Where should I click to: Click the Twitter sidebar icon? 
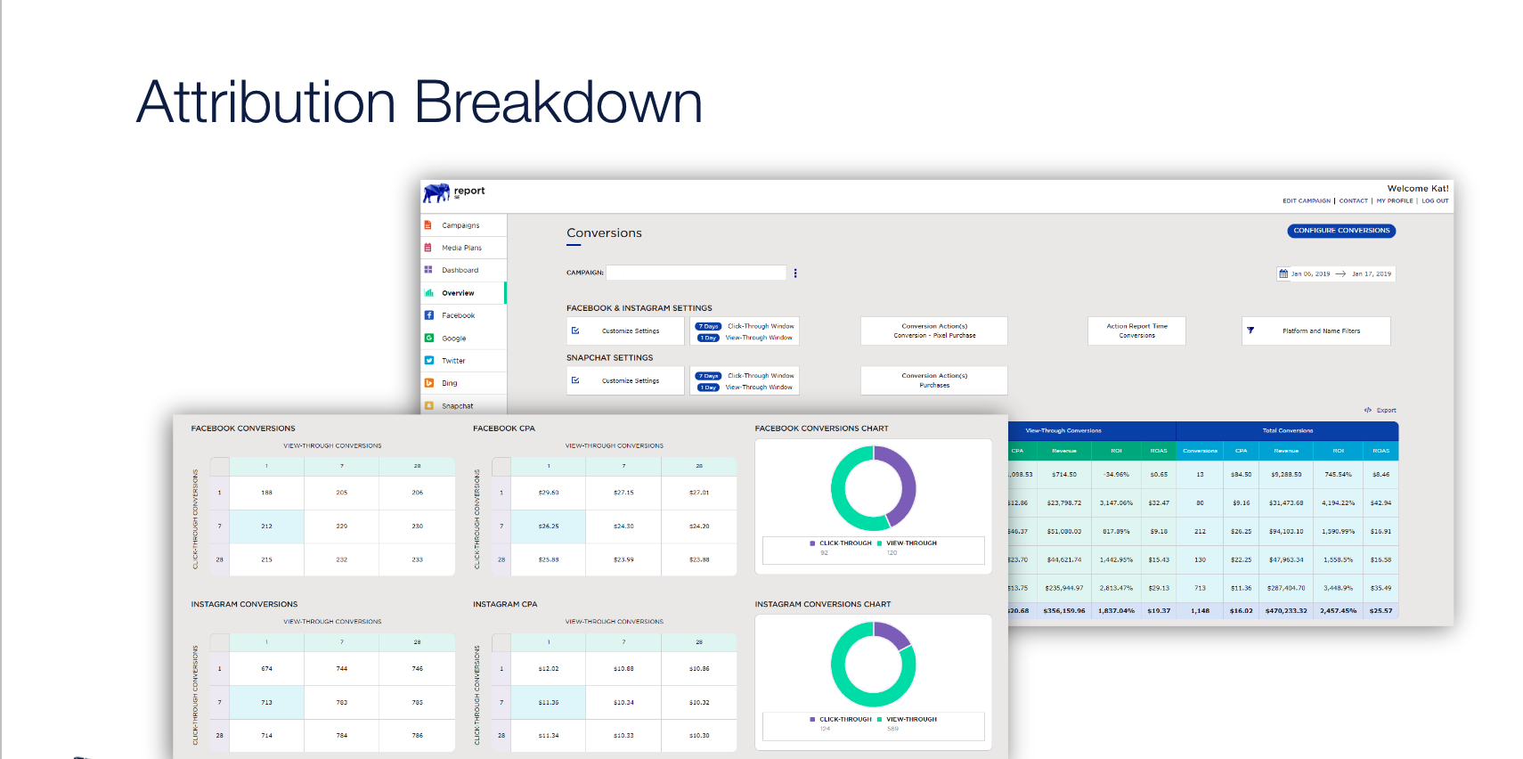pyautogui.click(x=428, y=361)
